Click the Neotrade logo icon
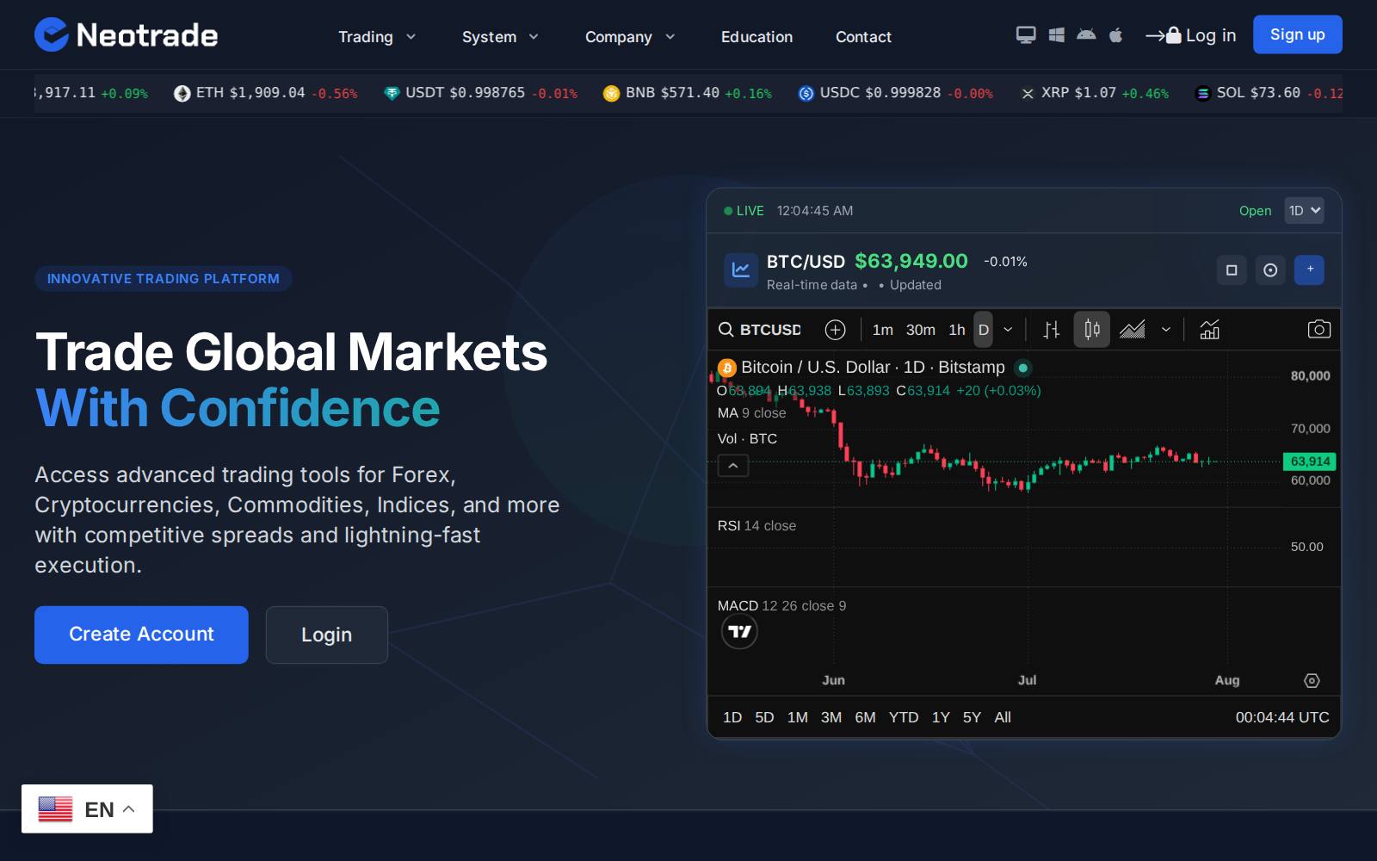The image size is (1377, 861). click(51, 34)
